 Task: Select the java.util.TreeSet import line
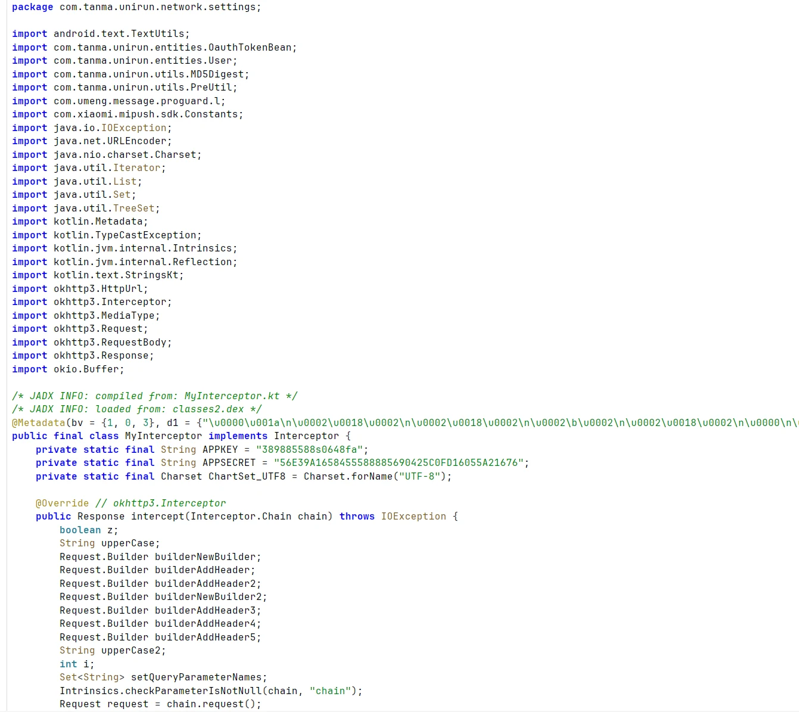pyautogui.click(x=86, y=209)
